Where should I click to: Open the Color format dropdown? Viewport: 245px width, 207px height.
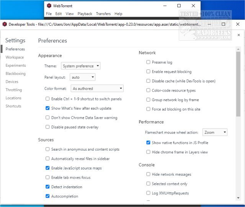tap(97, 89)
